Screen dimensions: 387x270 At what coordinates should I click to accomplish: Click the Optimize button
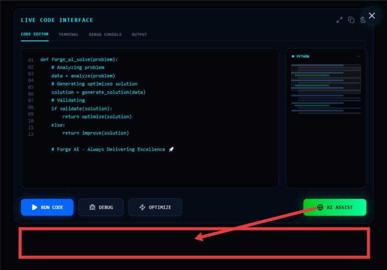coord(155,207)
